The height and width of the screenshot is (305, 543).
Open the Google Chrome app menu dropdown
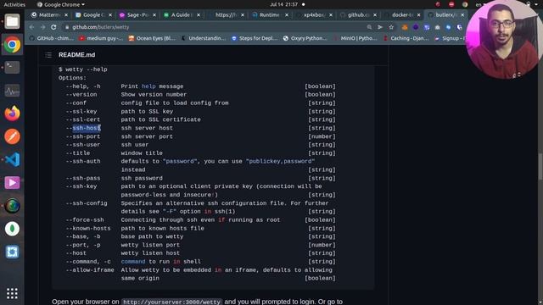coord(61,4)
